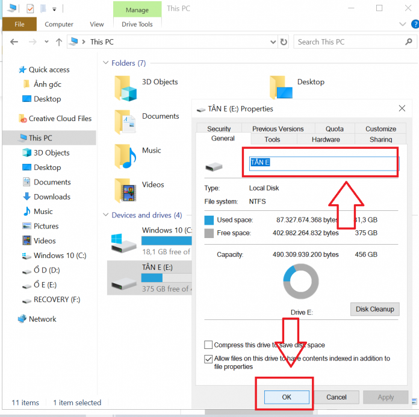Screen dimensions: 419x417
Task: Click the Refresh icon in address bar
Action: (x=284, y=42)
